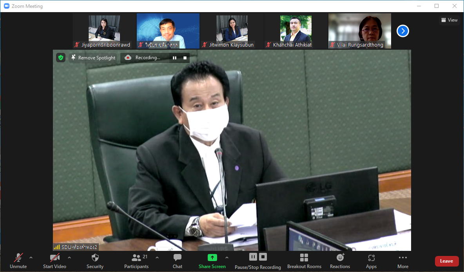Unmute the microphone
This screenshot has width=464, height=272.
[18, 261]
